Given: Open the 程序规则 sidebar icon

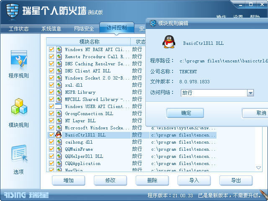Looking at the screenshot, I should click(19, 59).
